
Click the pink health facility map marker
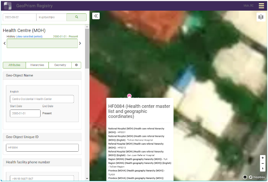[x=129, y=96]
